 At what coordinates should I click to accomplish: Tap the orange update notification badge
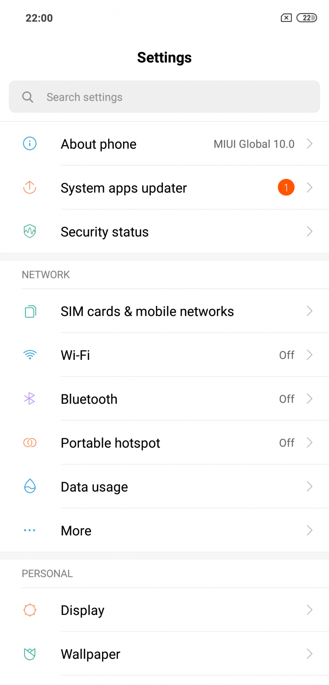click(286, 187)
